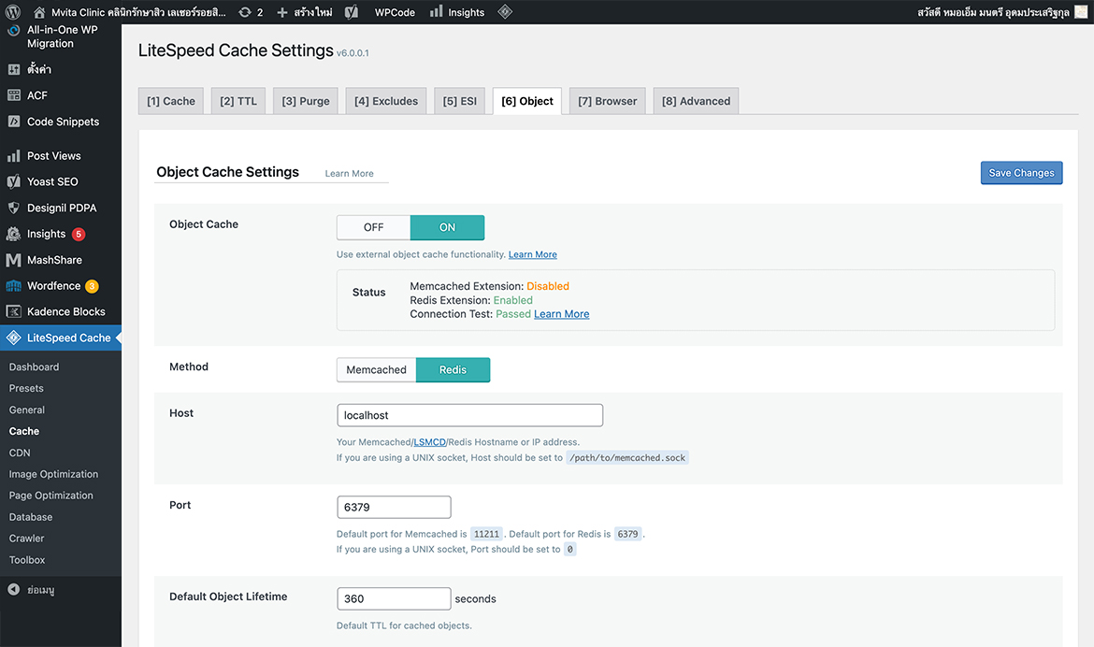Click the Insights badge showing 5
Image resolution: width=1094 pixels, height=647 pixels.
(x=79, y=235)
